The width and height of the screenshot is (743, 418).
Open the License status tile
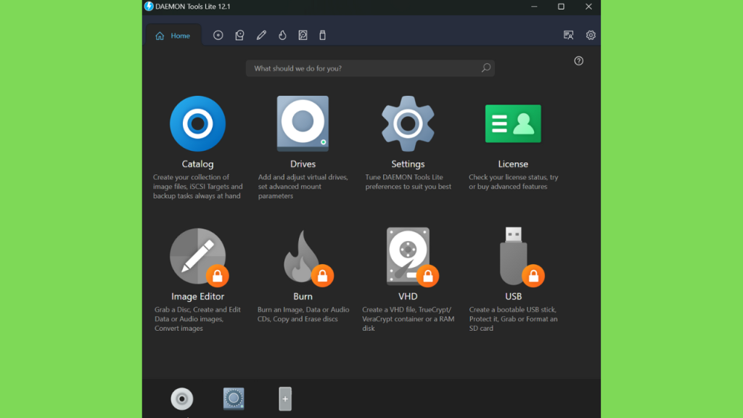point(513,124)
